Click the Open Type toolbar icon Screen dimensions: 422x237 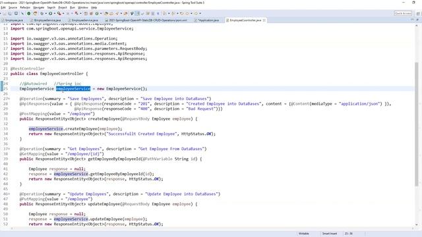[106, 13]
